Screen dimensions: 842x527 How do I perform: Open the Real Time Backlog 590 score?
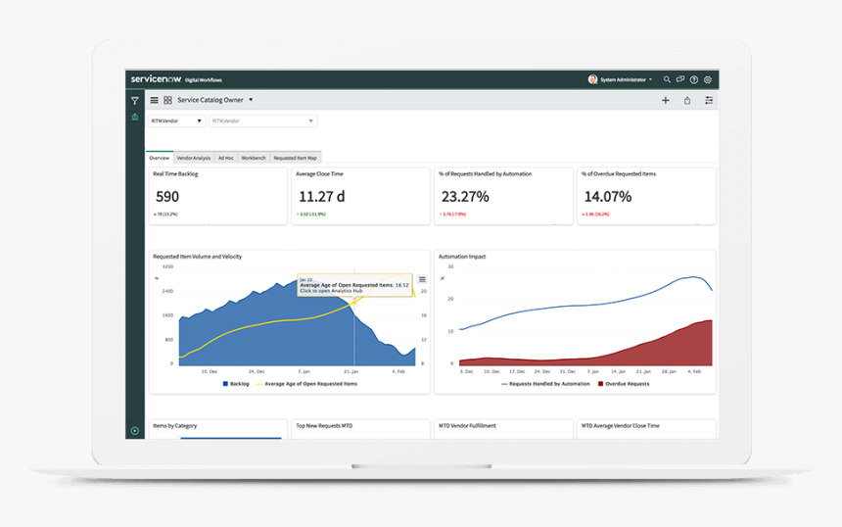pos(167,197)
